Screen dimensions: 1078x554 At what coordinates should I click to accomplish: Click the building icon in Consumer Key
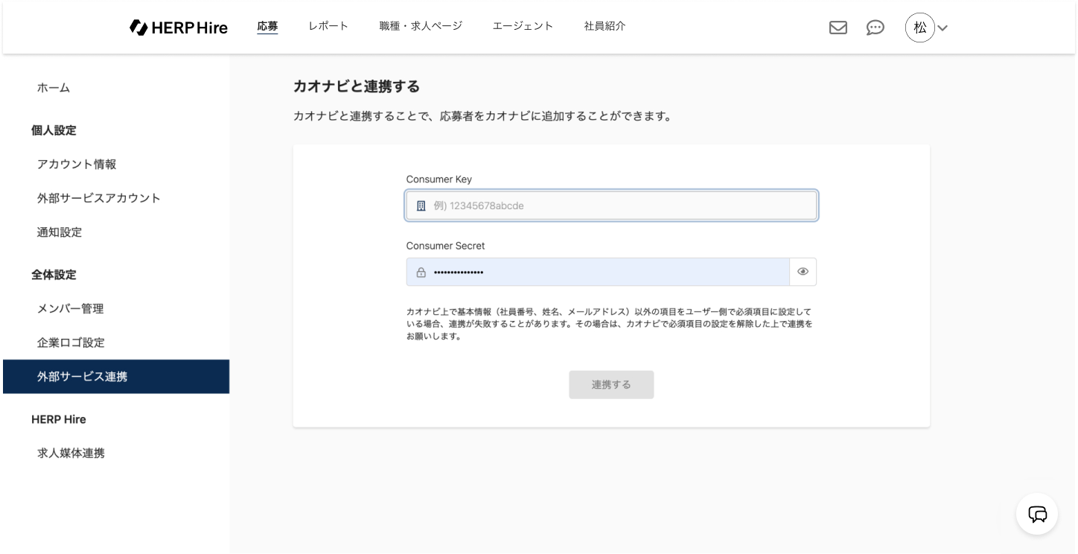click(421, 206)
